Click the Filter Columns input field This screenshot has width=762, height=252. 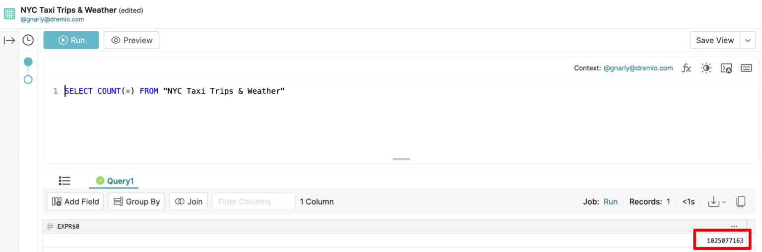(254, 201)
